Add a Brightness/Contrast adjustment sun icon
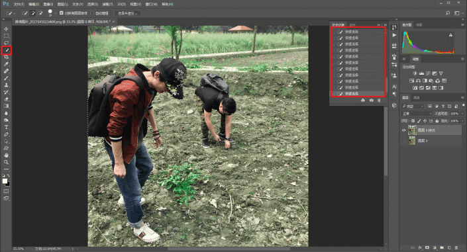This screenshot has height=252, width=467. click(x=415, y=73)
